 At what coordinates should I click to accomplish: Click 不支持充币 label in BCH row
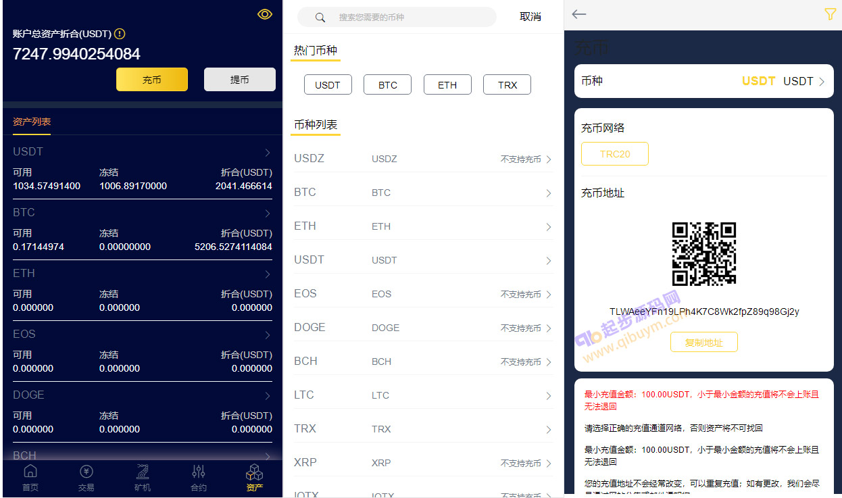521,362
